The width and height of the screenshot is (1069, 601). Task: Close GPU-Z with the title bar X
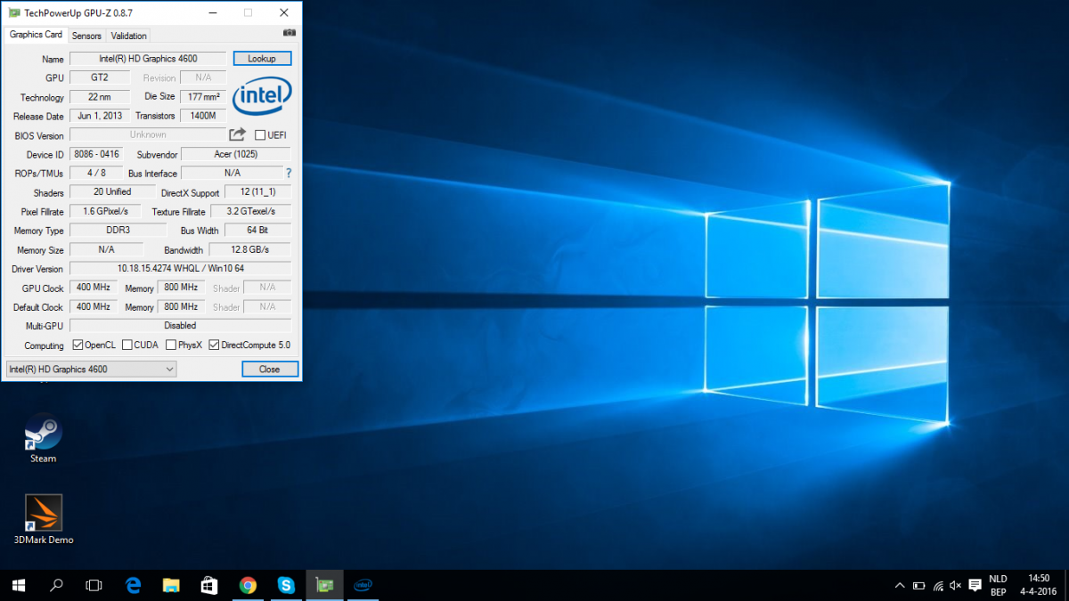283,12
